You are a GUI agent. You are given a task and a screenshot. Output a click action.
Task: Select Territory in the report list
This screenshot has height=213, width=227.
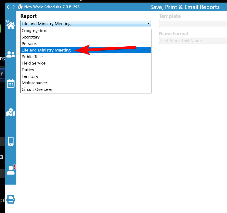(30, 76)
